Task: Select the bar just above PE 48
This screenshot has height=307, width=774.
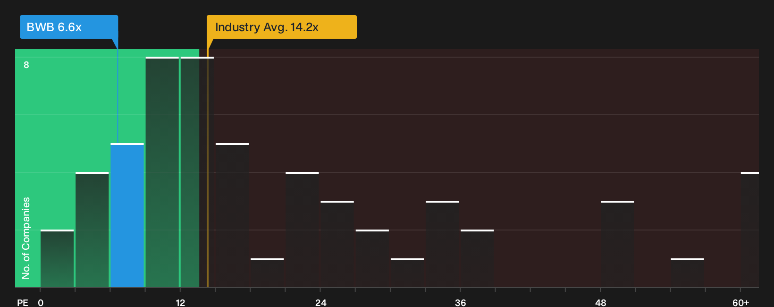Action: (617, 244)
